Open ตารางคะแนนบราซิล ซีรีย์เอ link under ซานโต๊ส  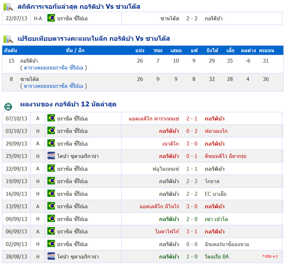54,86
